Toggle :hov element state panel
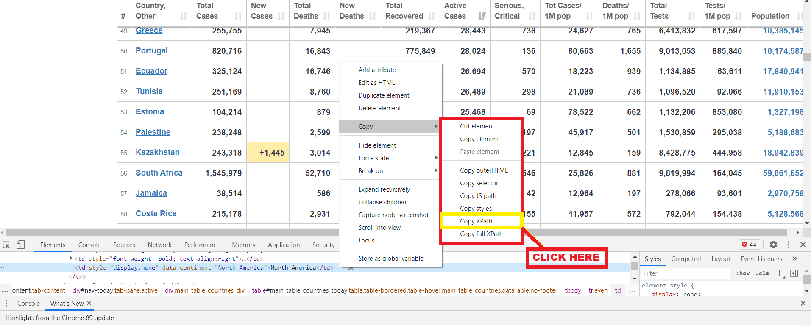The height and width of the screenshot is (326, 811). coord(743,273)
